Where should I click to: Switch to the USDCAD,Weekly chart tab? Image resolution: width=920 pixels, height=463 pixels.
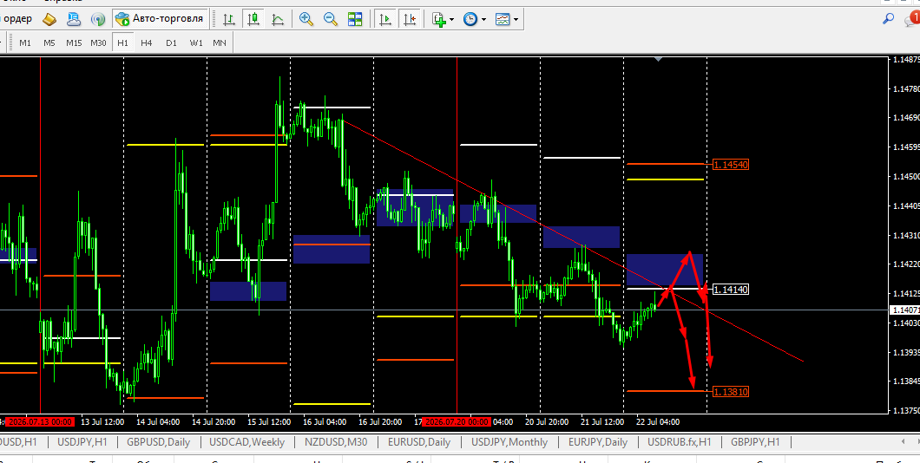click(247, 442)
